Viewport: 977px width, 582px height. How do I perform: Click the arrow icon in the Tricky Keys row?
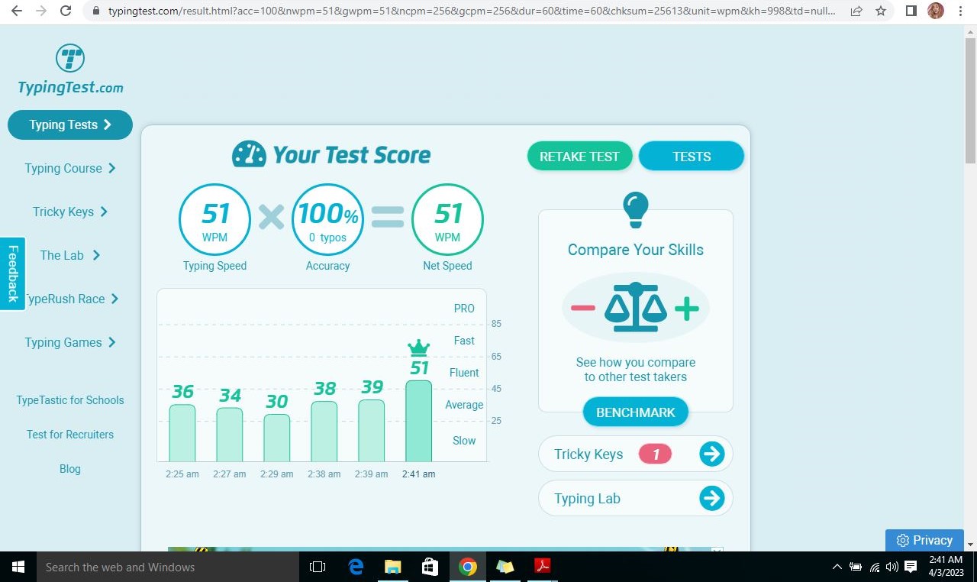[712, 454]
